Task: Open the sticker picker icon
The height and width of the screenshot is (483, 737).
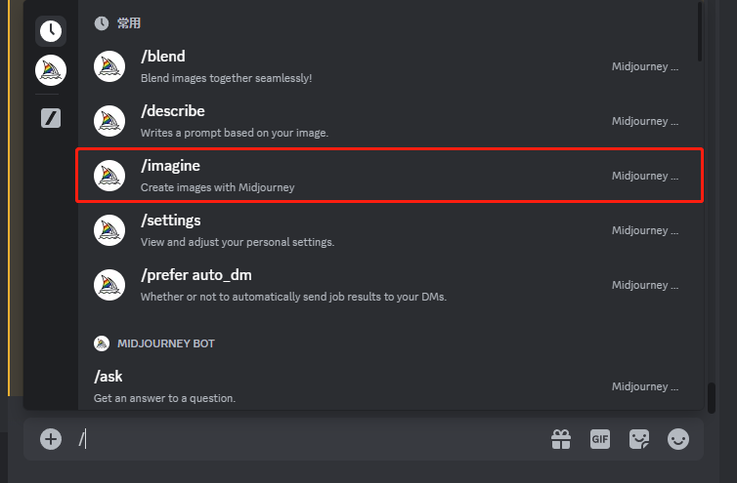Action: tap(639, 439)
